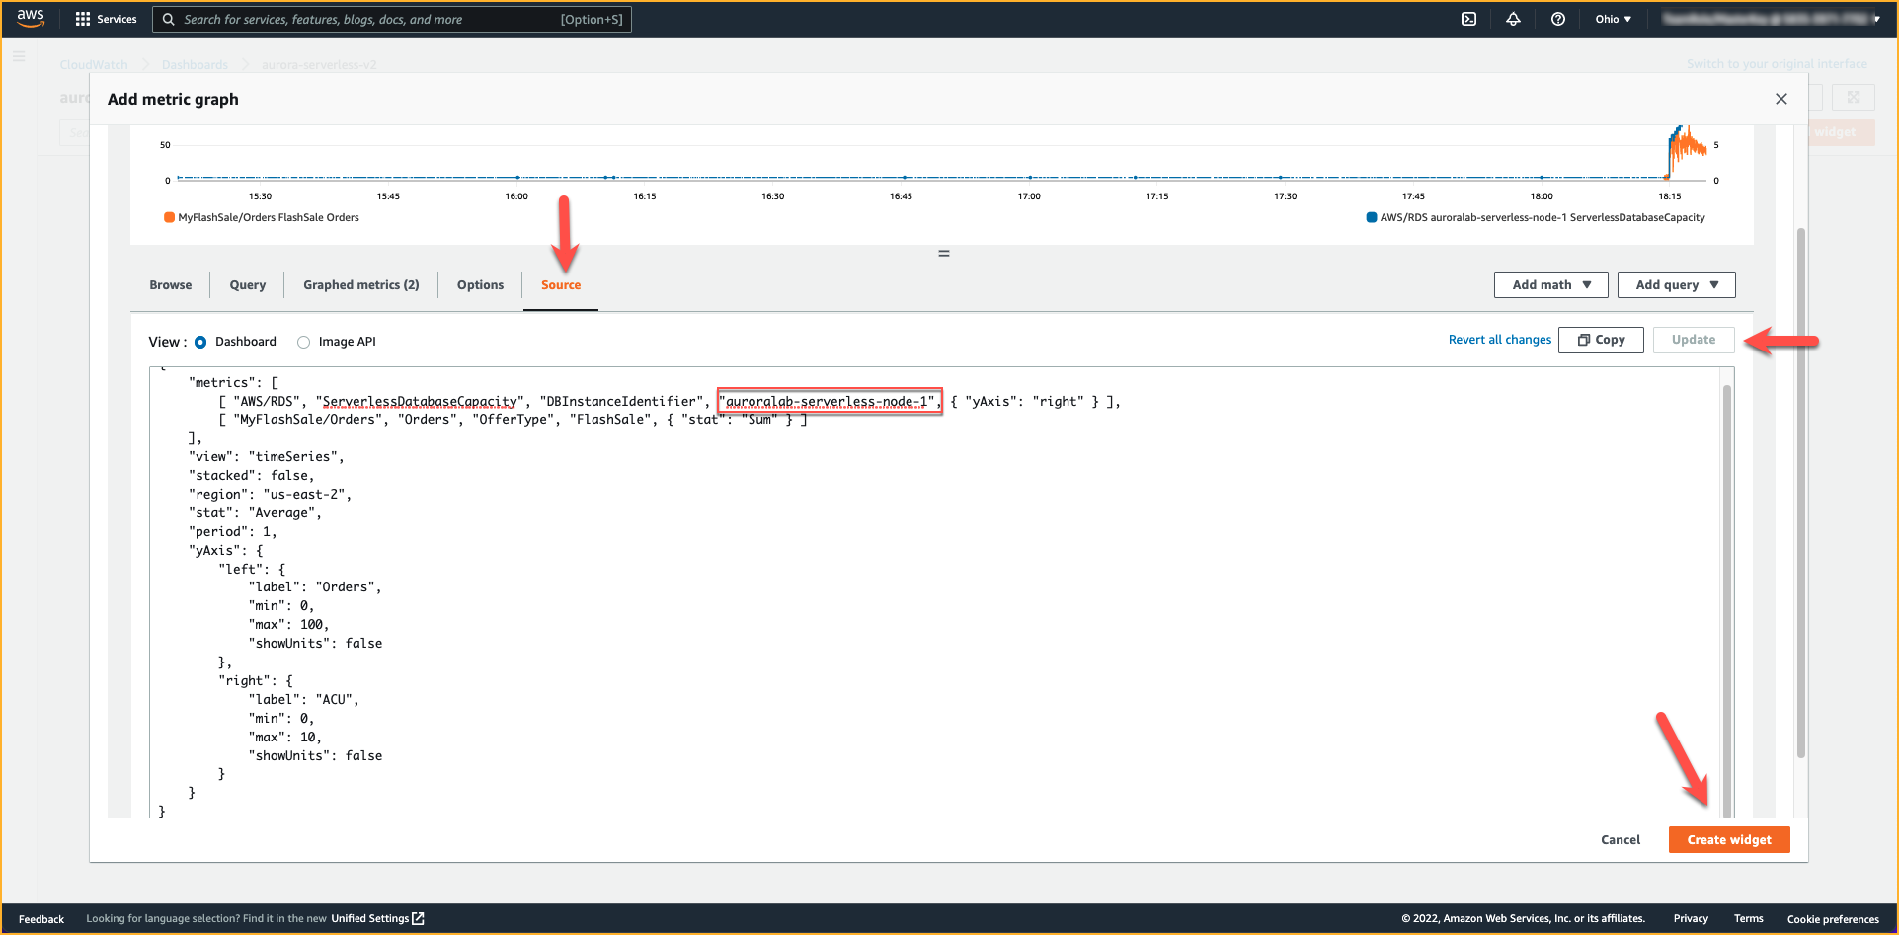Open the help question mark icon

tap(1557, 19)
